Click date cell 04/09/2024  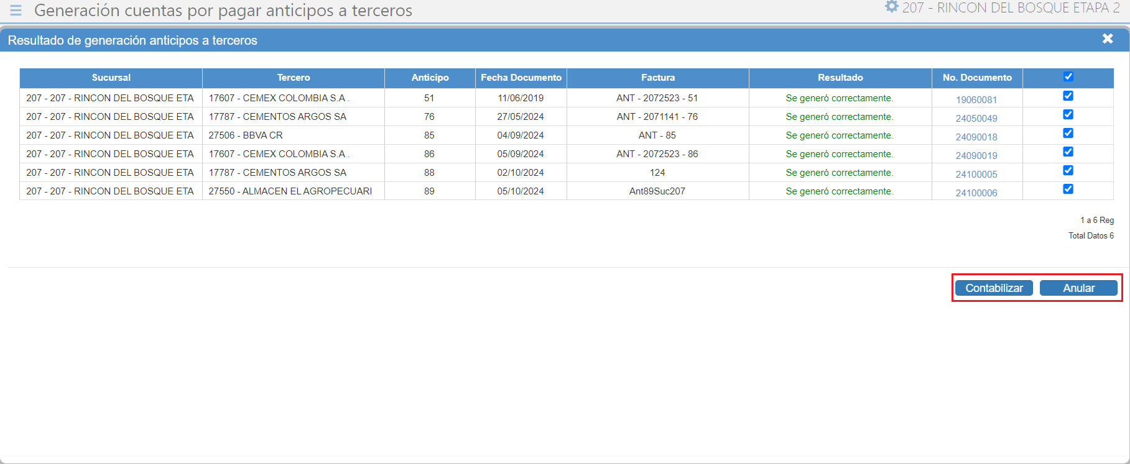[x=521, y=135]
